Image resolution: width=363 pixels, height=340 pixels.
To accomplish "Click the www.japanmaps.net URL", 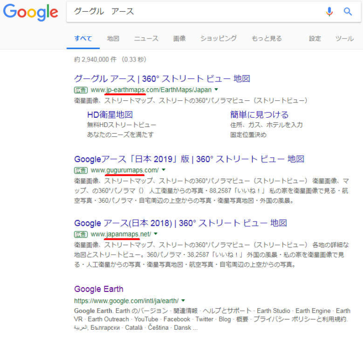I will [121, 234].
